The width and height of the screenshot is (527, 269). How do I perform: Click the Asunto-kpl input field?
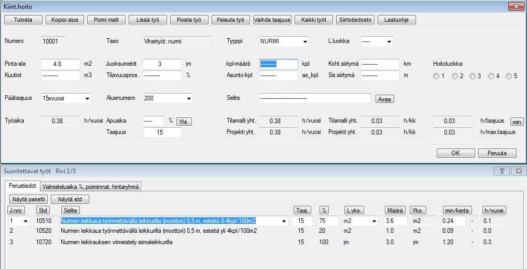pyautogui.click(x=279, y=76)
